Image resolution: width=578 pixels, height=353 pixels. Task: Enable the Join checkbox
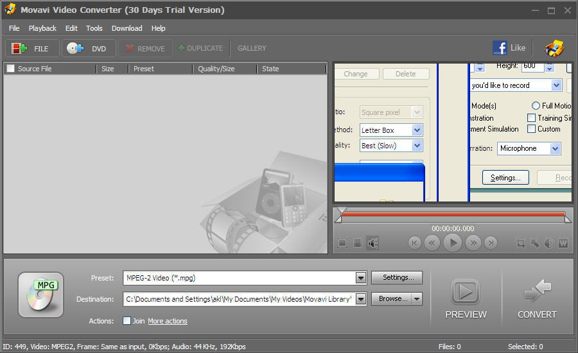click(x=127, y=320)
